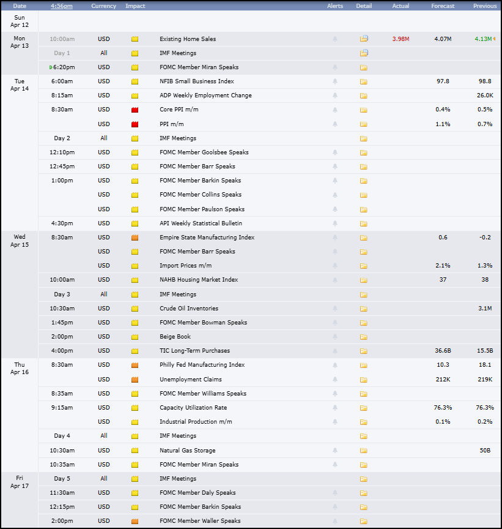This screenshot has height=529, width=502.
Task: Select the orange impact icon for Empire State Manufacturing
Action: click(135, 238)
